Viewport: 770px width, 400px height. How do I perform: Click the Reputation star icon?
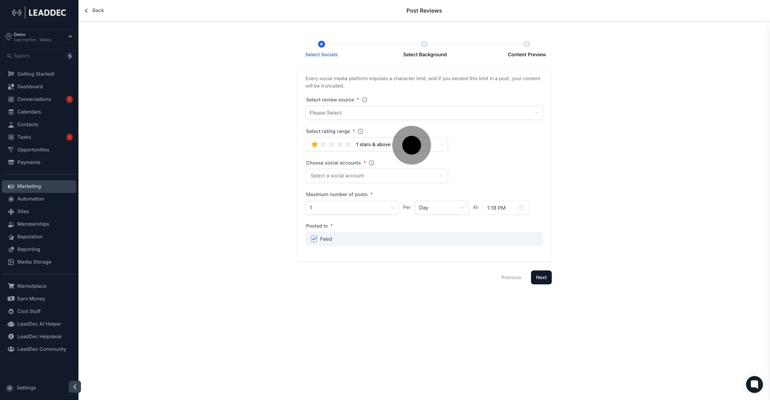point(11,237)
